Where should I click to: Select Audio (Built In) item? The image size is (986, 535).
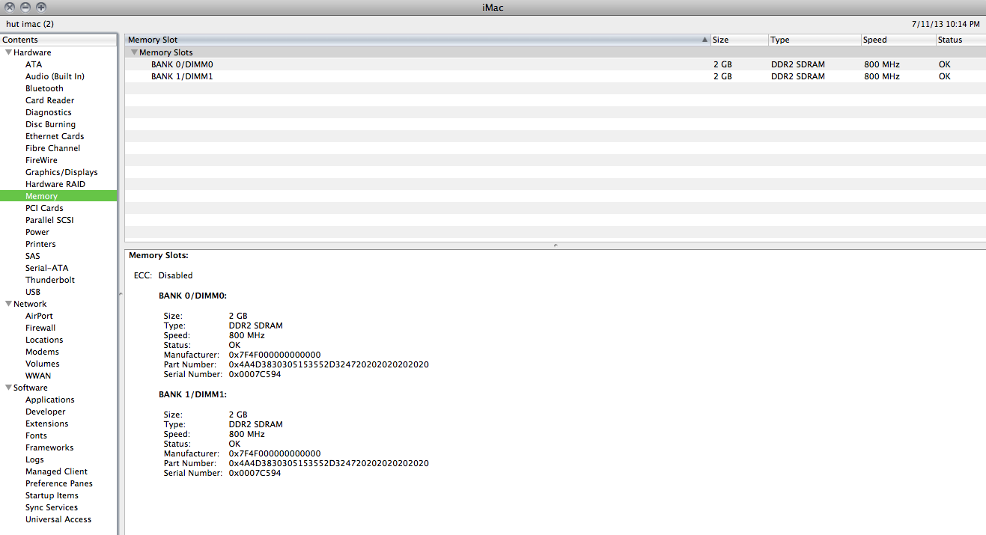click(55, 76)
